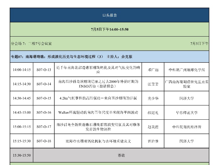The width and height of the screenshot is (217, 165).
Task: Click the 中科院南海海洋所 affiliation cell
Action: pyautogui.click(x=187, y=127)
